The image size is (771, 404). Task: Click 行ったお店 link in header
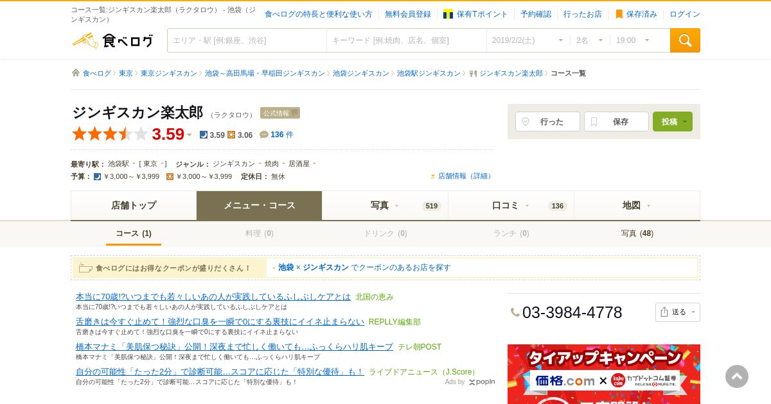[583, 14]
